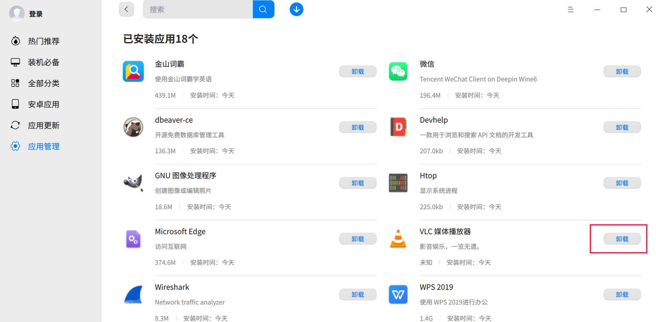Uninstall Htop with 卸载 button
The height and width of the screenshot is (322, 656).
622,183
